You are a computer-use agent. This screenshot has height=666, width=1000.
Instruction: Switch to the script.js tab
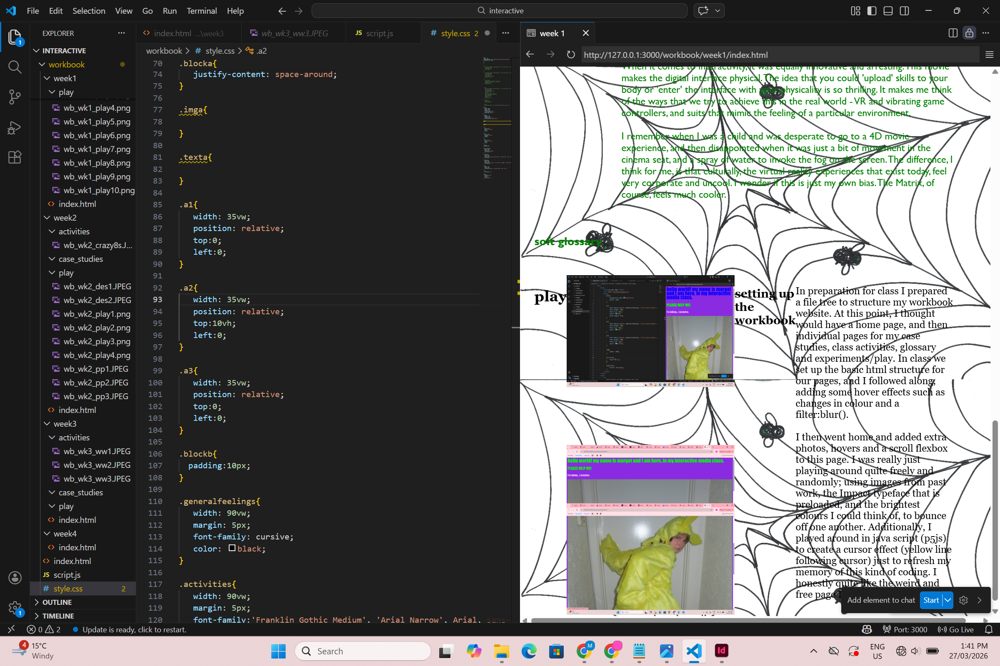click(379, 33)
